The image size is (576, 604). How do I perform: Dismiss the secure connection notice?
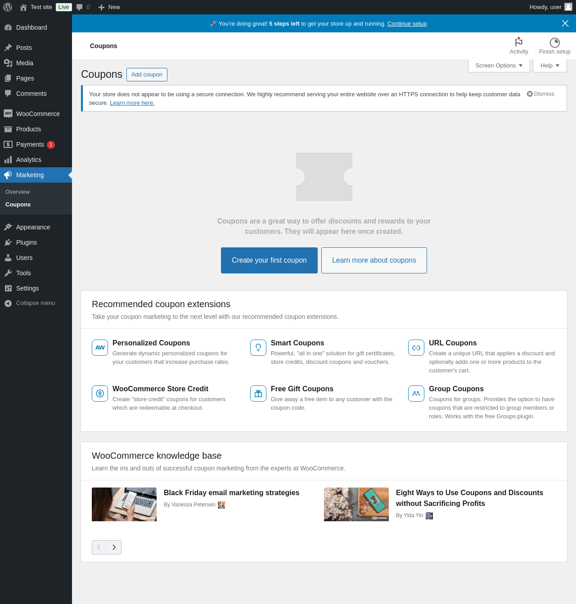(x=540, y=94)
